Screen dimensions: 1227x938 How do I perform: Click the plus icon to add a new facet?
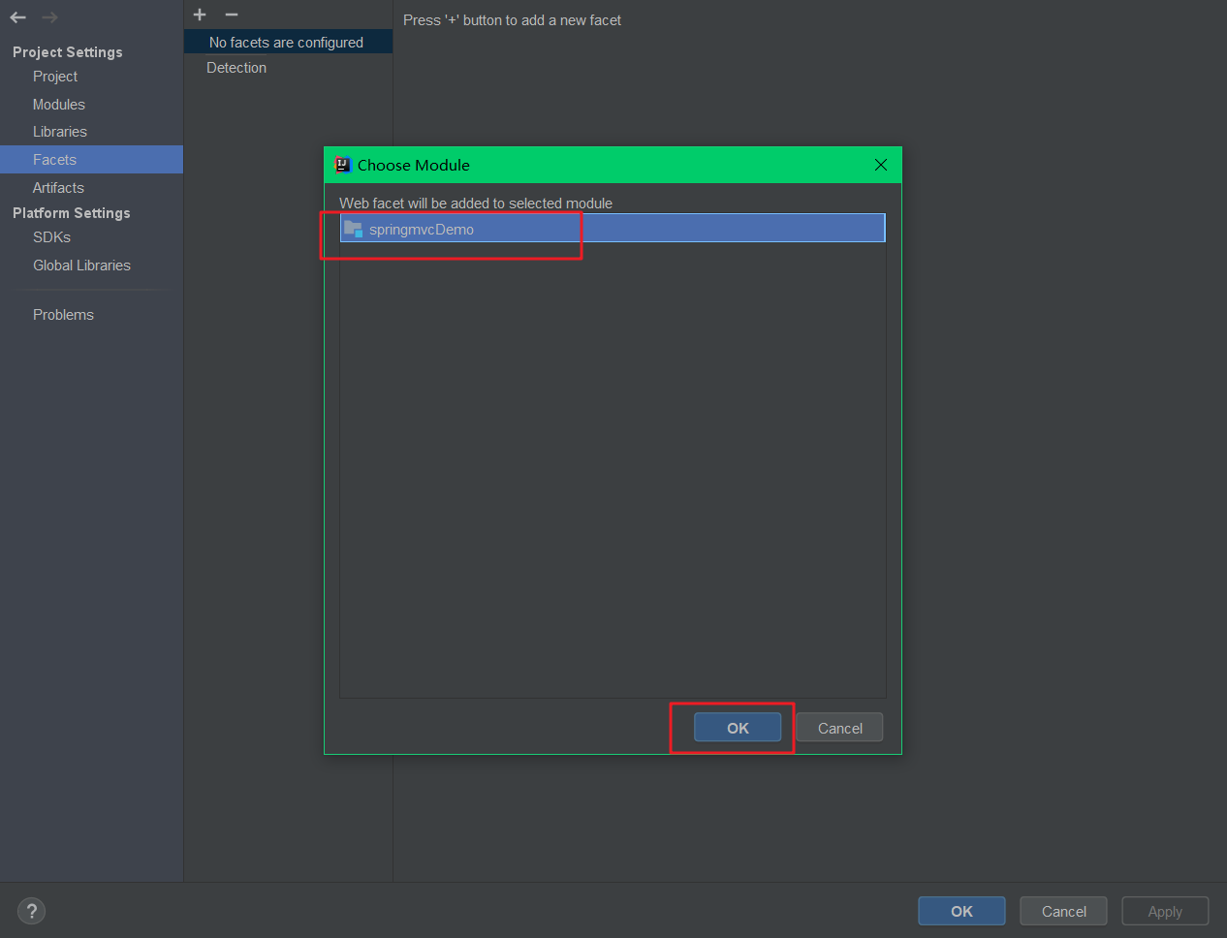[x=200, y=15]
